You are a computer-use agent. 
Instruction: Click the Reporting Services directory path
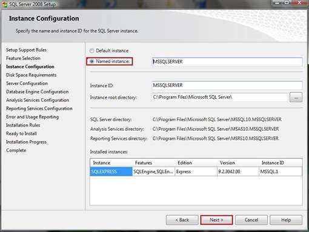point(216,138)
